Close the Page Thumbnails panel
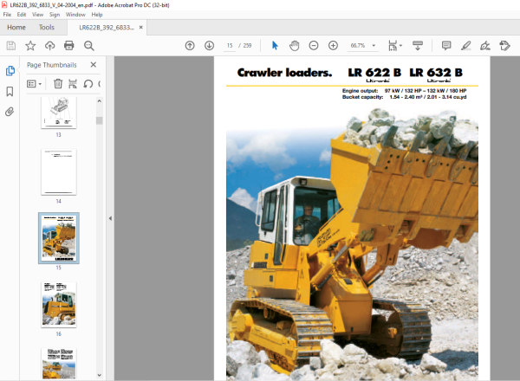 pos(94,65)
